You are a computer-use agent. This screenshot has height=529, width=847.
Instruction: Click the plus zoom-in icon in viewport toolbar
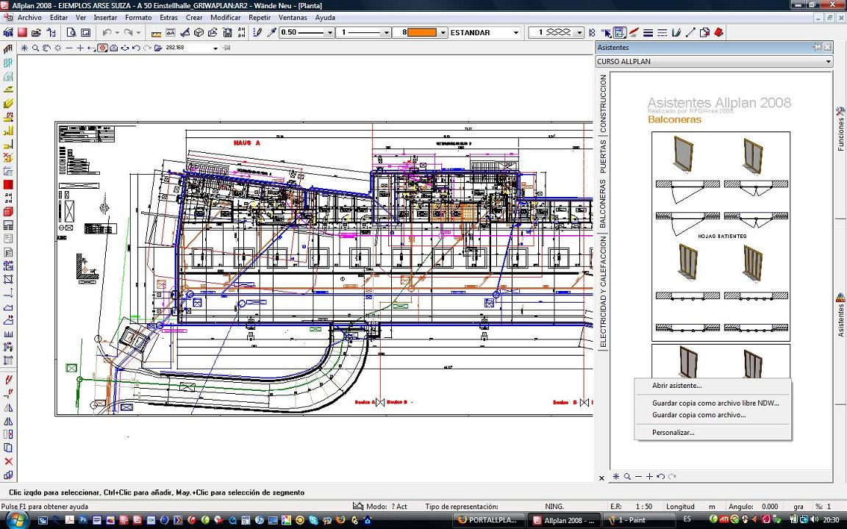pos(80,48)
